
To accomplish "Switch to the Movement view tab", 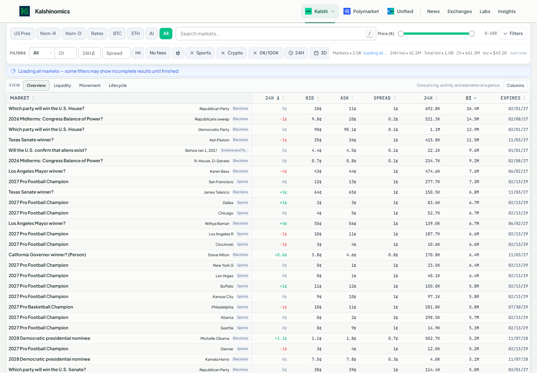I will pos(90,85).
